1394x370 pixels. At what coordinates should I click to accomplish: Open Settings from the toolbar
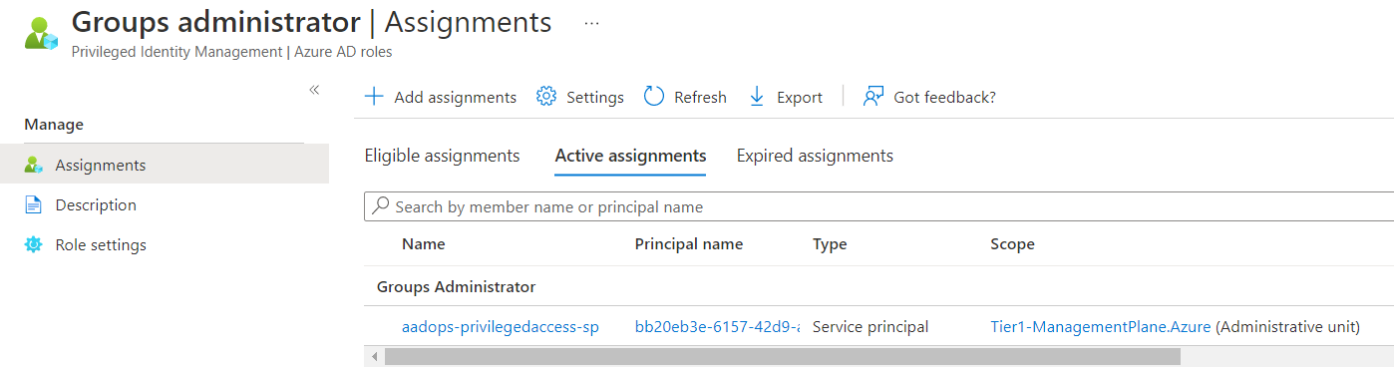579,97
